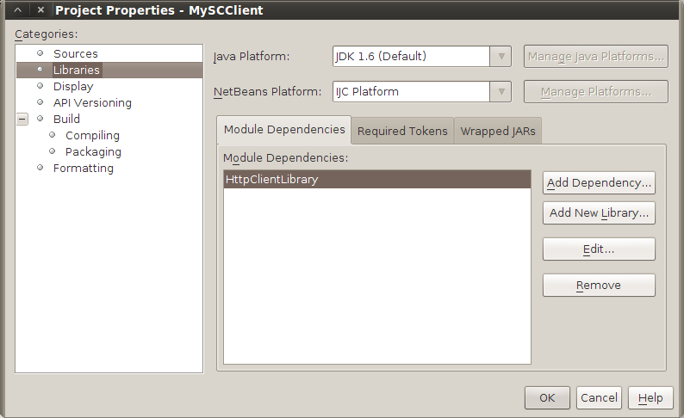Click Add New Library button
Viewport: 684px width, 418px height.
pos(599,213)
